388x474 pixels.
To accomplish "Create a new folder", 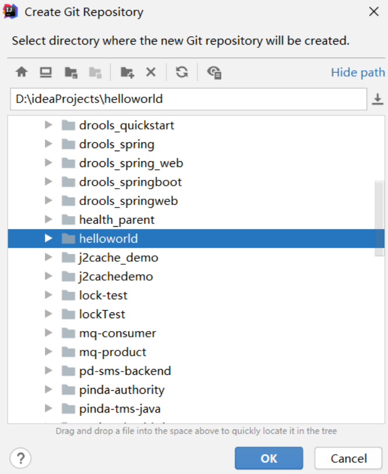I will pos(127,72).
